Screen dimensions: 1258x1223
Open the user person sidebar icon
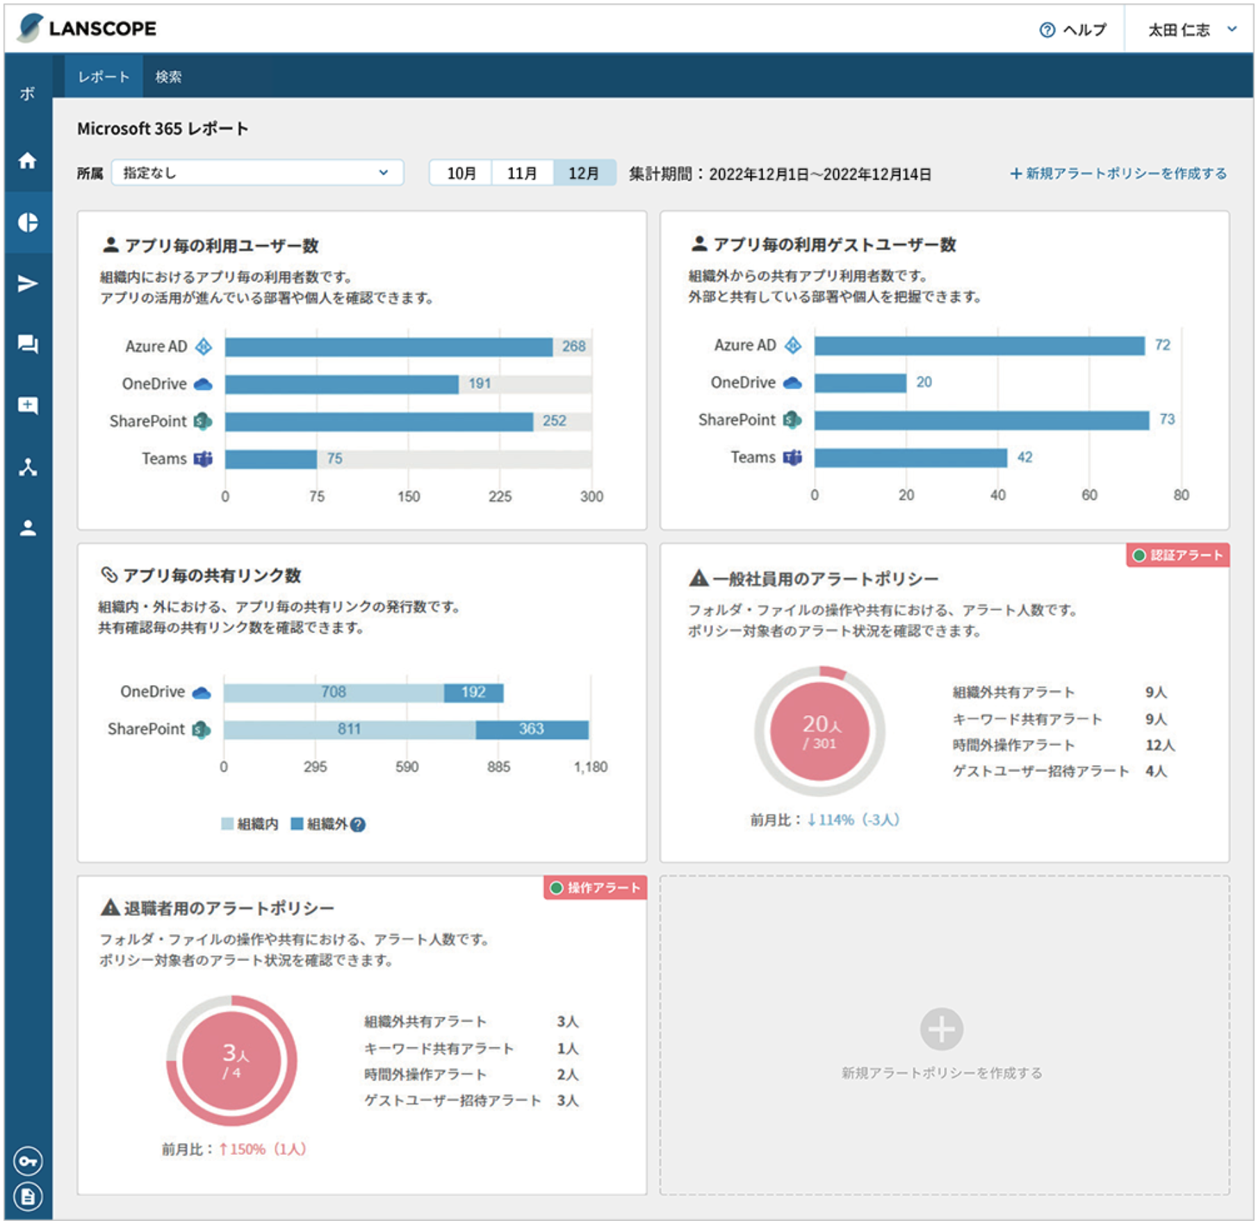pyautogui.click(x=28, y=528)
